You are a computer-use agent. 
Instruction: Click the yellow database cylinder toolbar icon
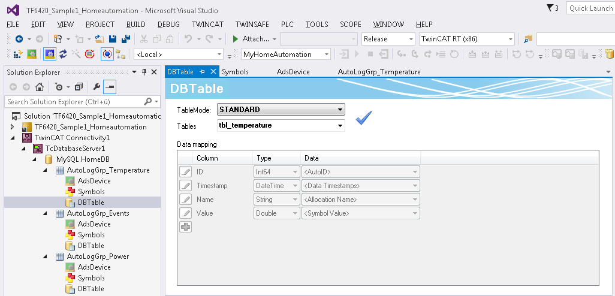point(610,54)
